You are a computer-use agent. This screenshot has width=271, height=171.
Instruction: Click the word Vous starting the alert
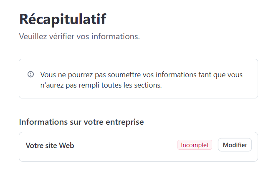coord(48,75)
